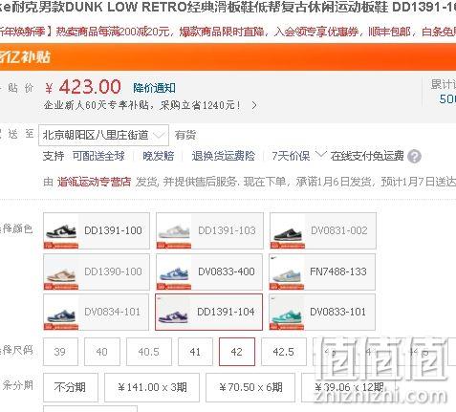Viewport: 456px width, 412px height.
Task: Choose the DD1391-104 purple shoe variant
Action: tap(208, 312)
